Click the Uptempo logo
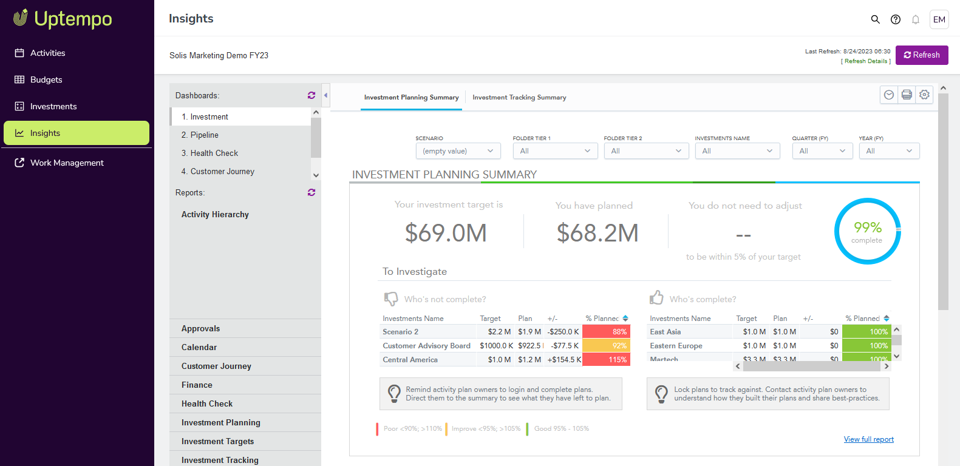This screenshot has height=466, width=960. click(63, 19)
